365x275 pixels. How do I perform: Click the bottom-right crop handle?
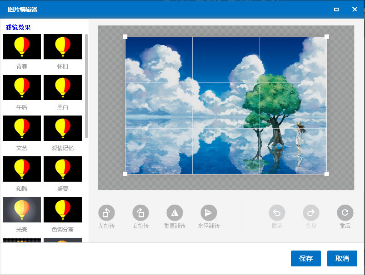pyautogui.click(x=327, y=174)
